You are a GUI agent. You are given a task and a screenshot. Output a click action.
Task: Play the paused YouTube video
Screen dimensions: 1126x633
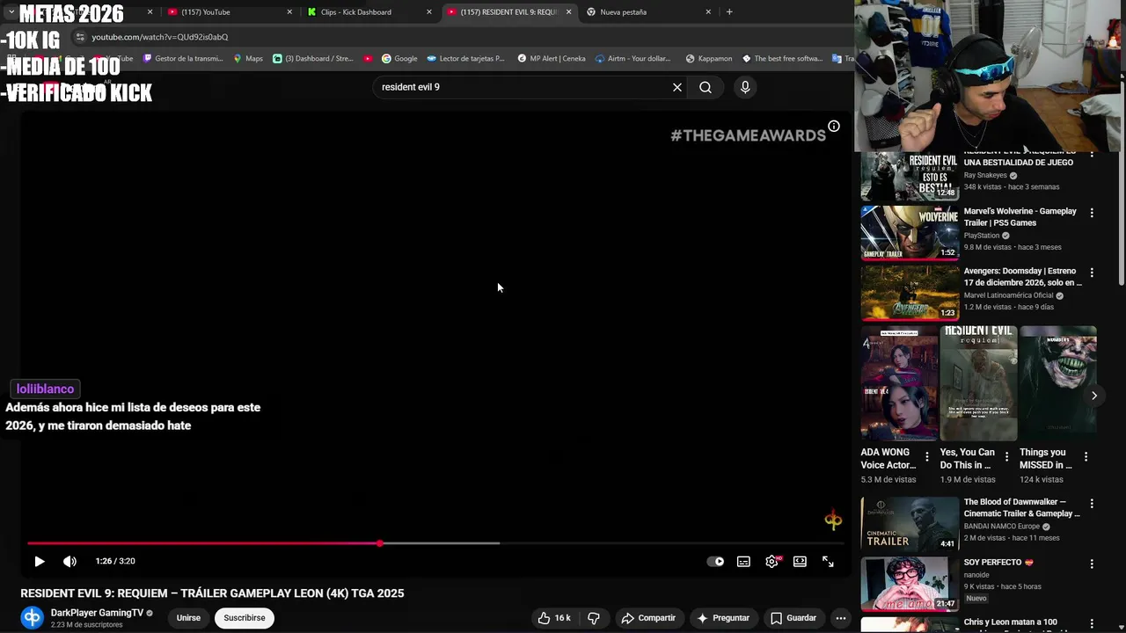pyautogui.click(x=39, y=561)
